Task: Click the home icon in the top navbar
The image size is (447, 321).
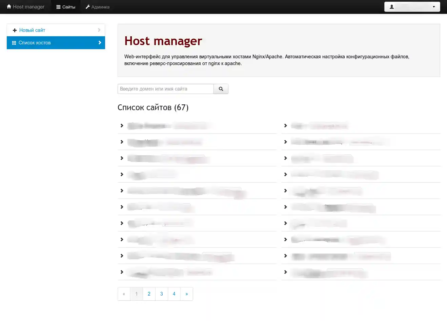Action: [x=8, y=6]
